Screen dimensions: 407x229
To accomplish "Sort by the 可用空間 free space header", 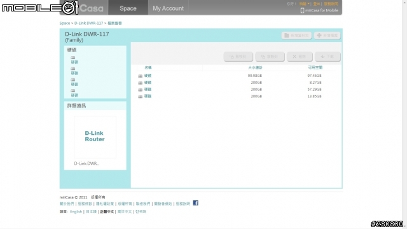I will click(x=315, y=67).
